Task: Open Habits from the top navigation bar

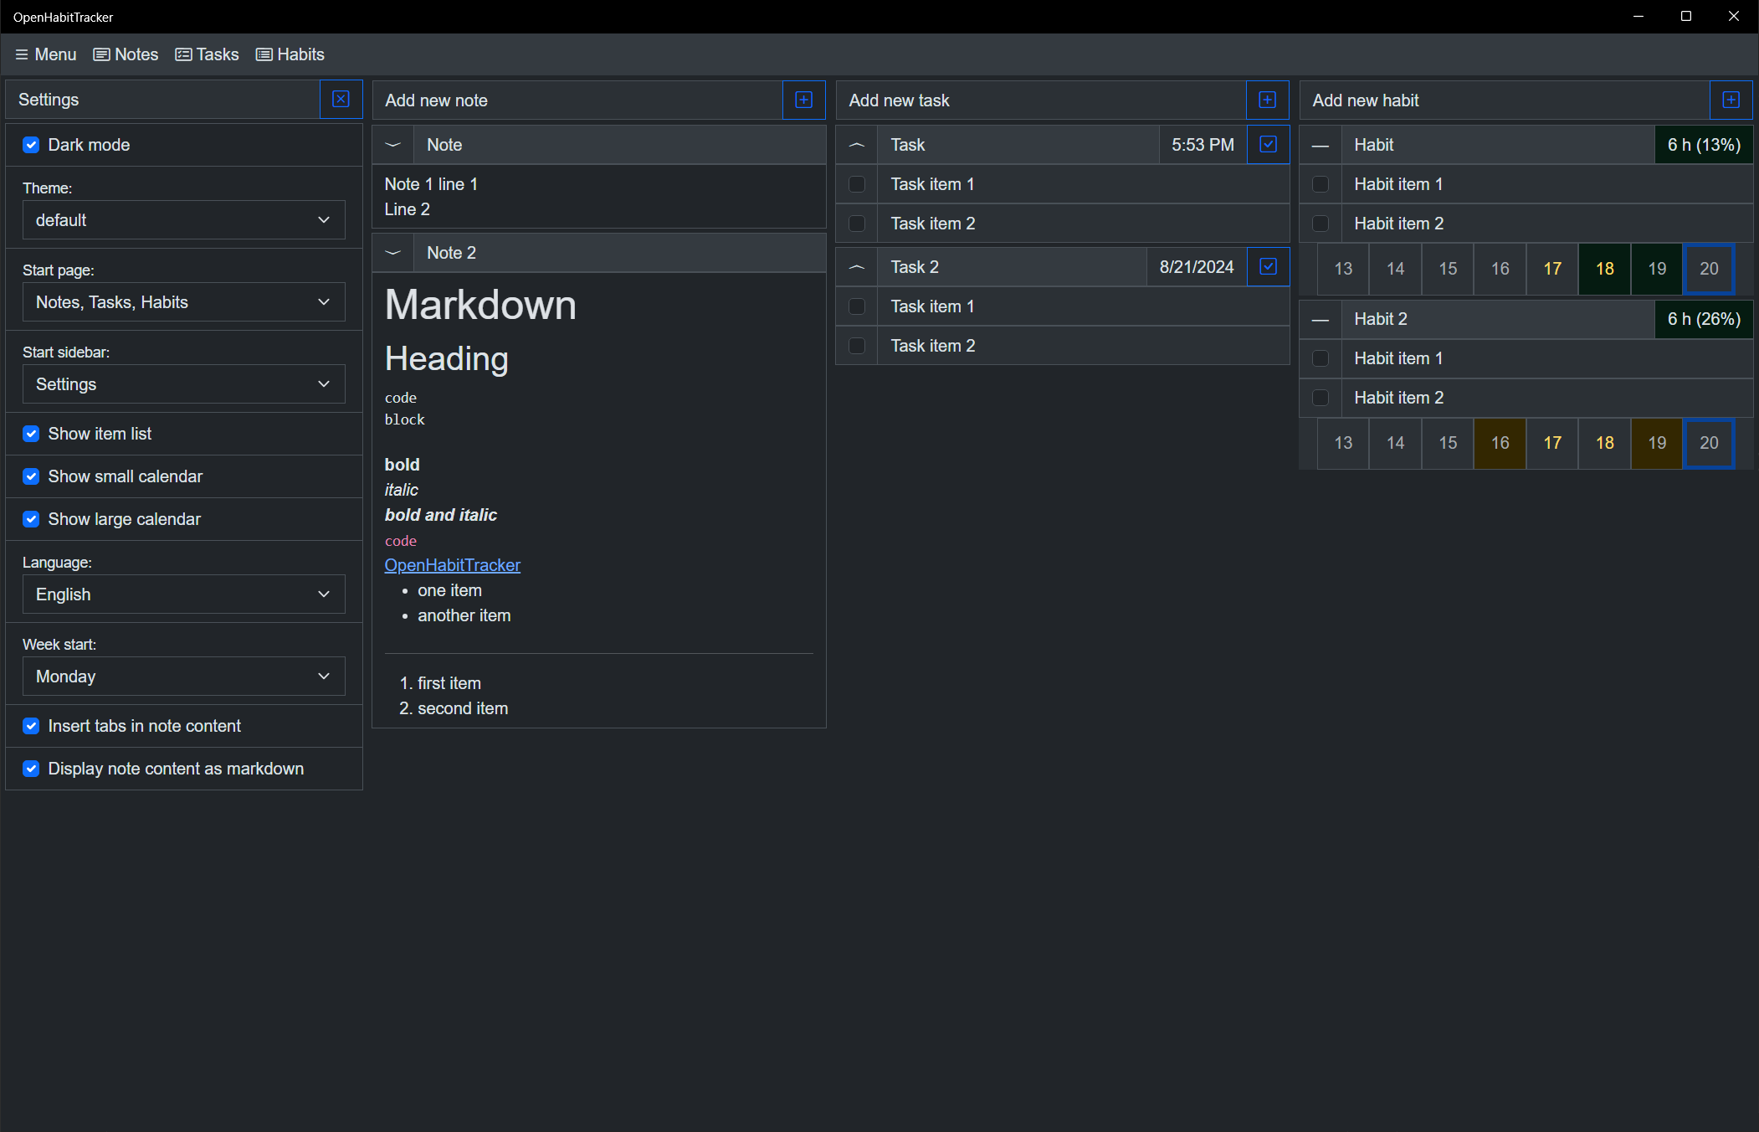Action: pyautogui.click(x=290, y=54)
